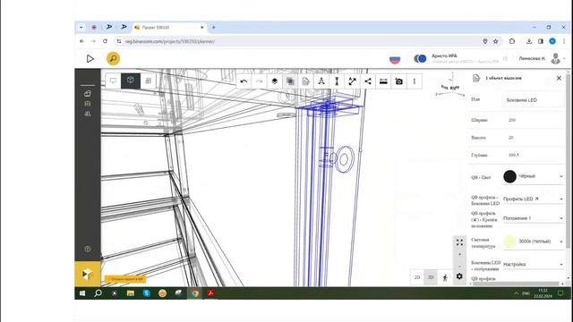Take a snapshot with the camera icon
The image size is (573, 322).
(399, 81)
